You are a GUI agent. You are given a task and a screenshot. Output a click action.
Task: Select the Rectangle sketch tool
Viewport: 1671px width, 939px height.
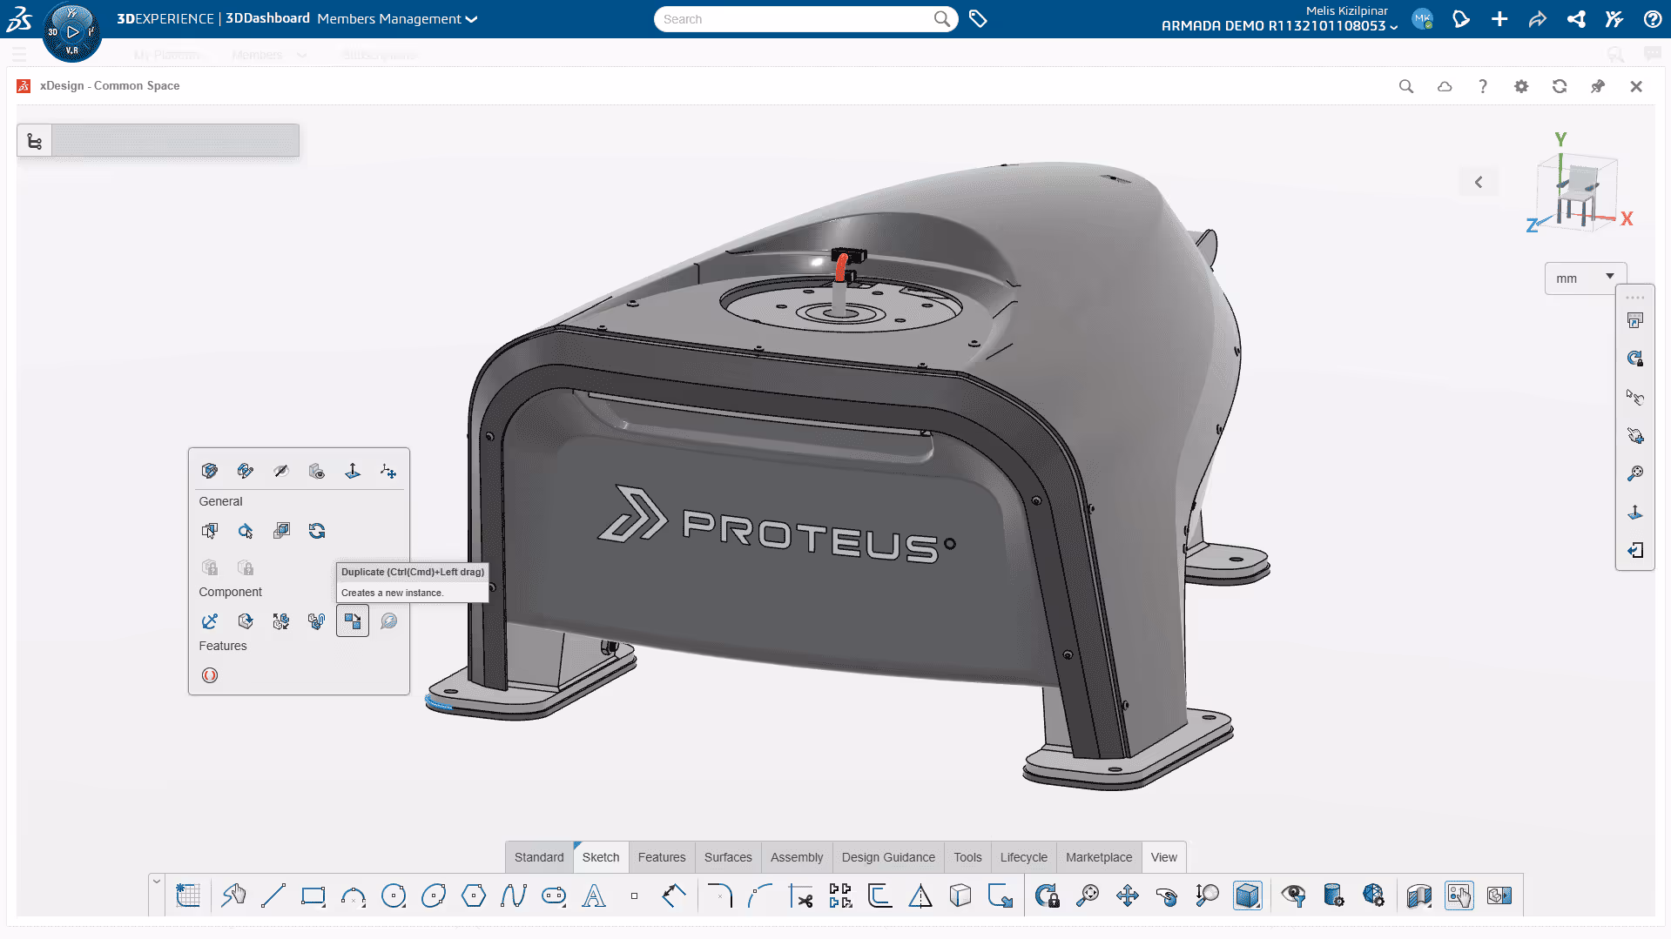(x=313, y=895)
